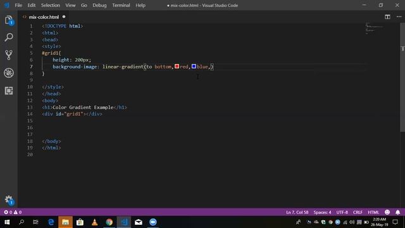Viewport: 405px width, 228px height.
Task: Open Task View on the taskbar
Action: click(35, 222)
